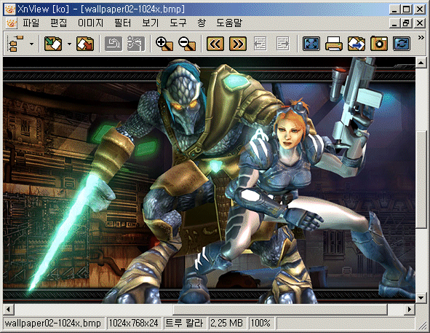Image resolution: width=430 pixels, height=333 pixels.
Task: Open the 창 menu
Action: click(202, 23)
